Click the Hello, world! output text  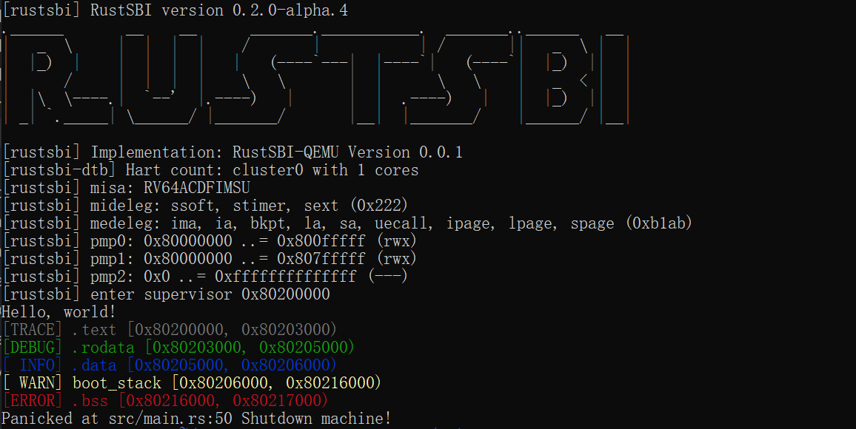click(58, 312)
